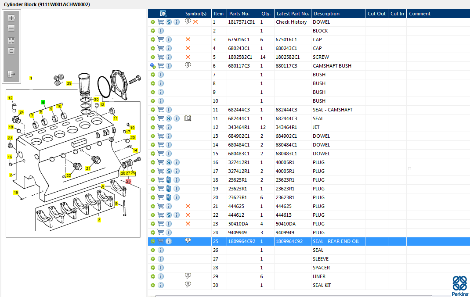Select the SEAL KIT row item 30
Viewport: 470px width, 297px height.
click(309, 285)
